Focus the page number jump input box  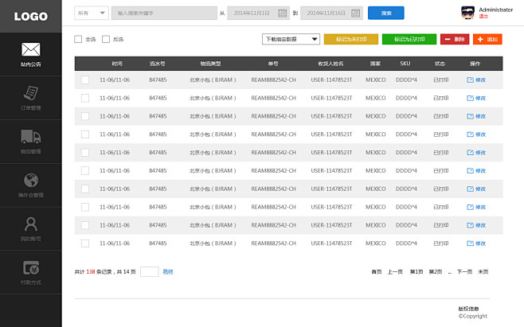[x=150, y=271]
